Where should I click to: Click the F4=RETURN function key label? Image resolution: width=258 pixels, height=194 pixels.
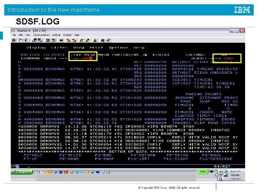tap(143, 155)
